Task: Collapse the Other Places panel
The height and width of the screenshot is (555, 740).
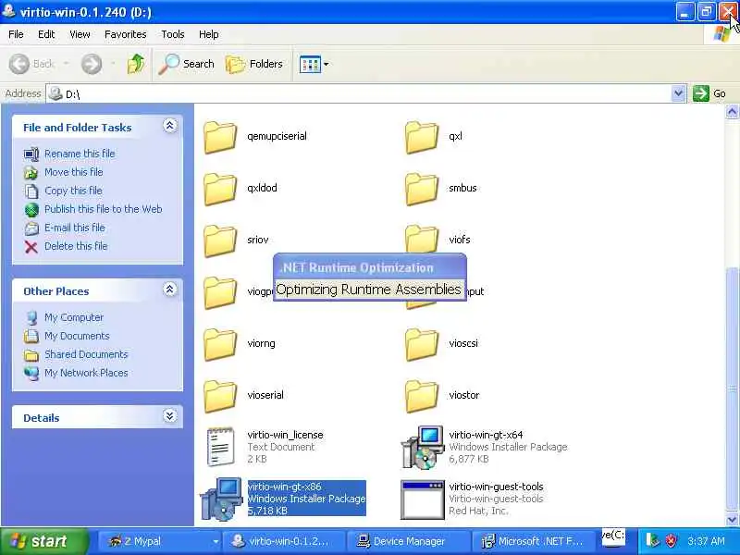Action: point(170,290)
